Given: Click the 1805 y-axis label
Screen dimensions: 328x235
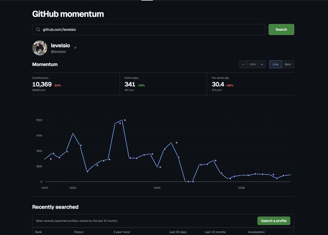Looking at the screenshot, I should [39, 167].
